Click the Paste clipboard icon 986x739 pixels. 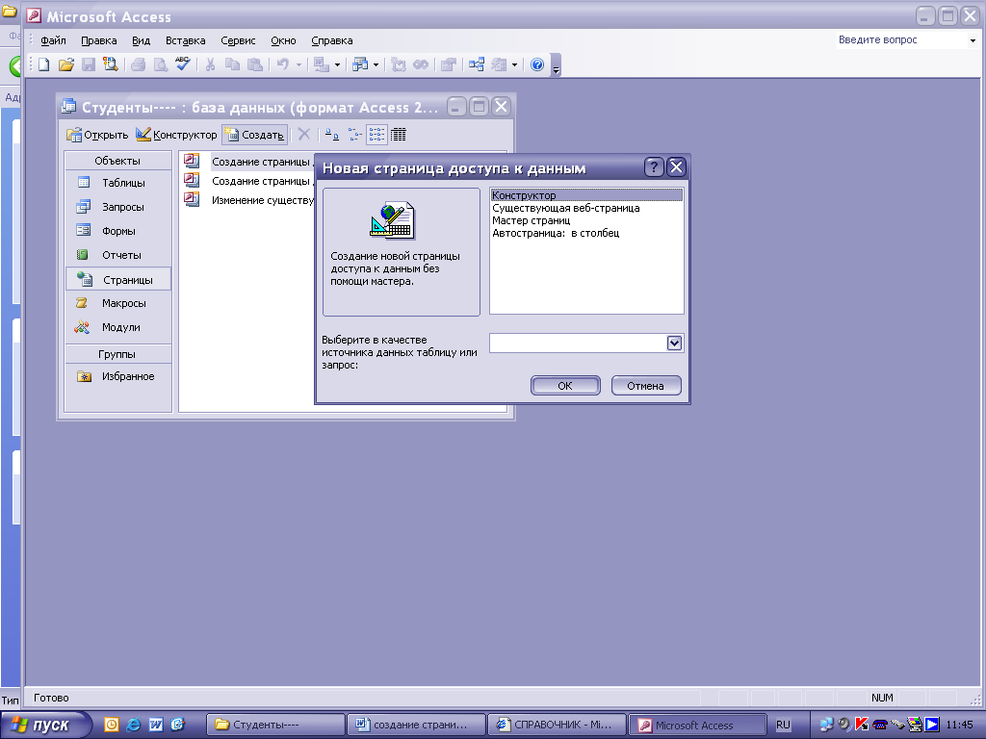click(254, 64)
